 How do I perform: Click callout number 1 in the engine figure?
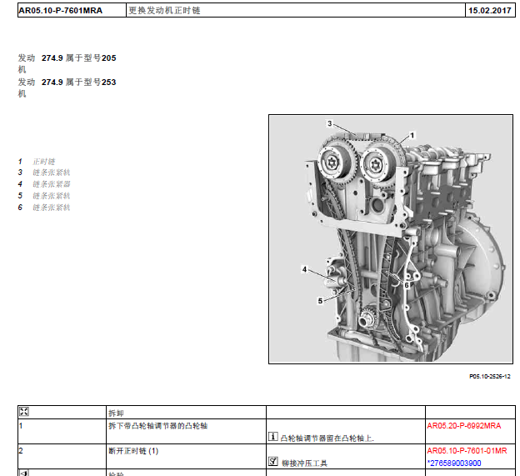click(412, 135)
